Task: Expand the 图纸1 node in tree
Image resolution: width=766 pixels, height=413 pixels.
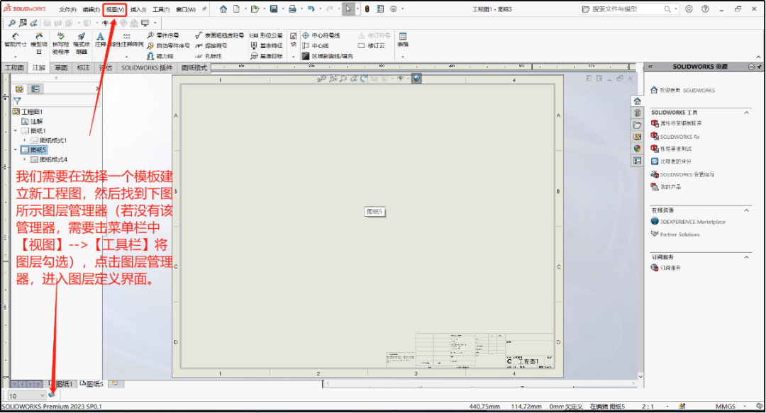Action: point(15,130)
